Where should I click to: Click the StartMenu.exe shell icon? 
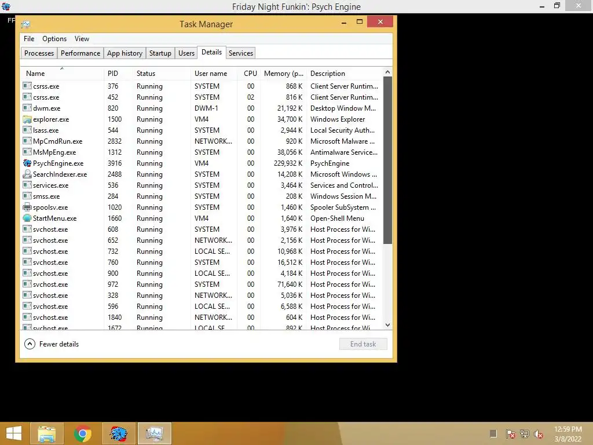coord(27,218)
